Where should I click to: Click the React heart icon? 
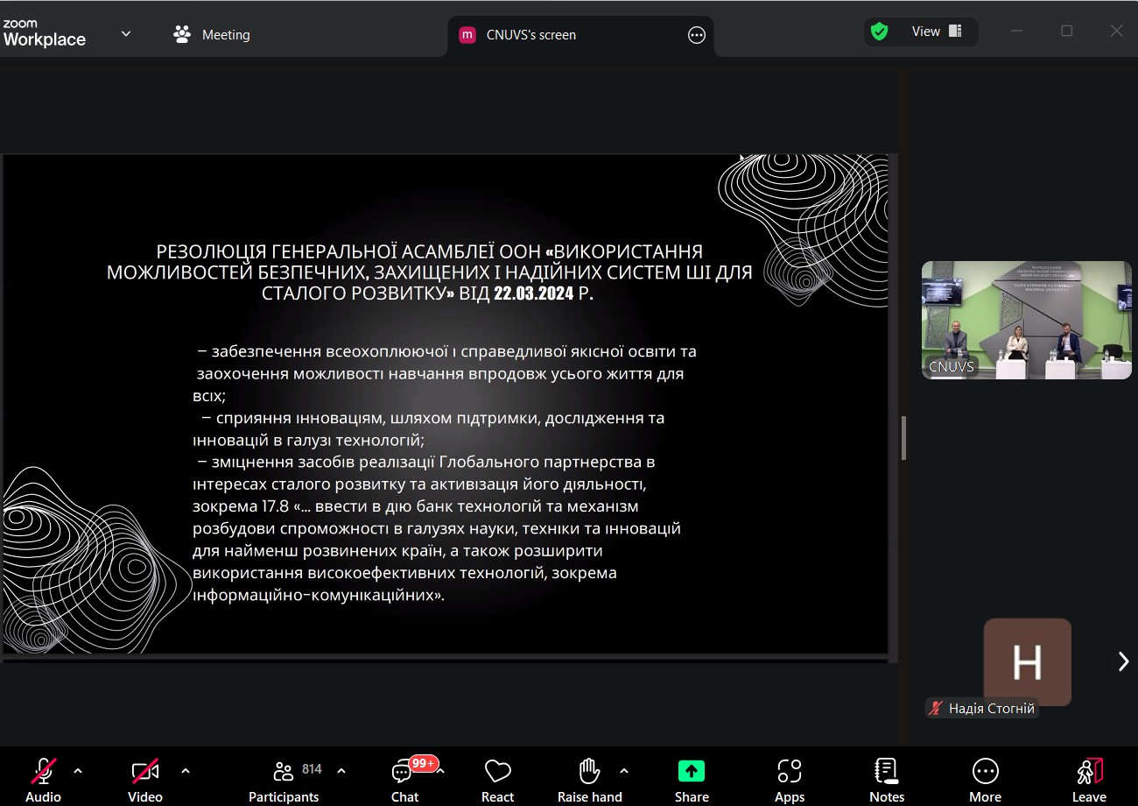click(497, 778)
